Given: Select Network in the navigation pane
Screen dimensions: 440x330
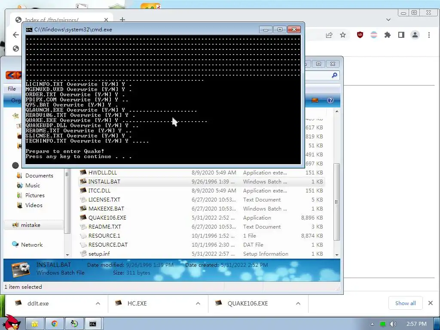Looking at the screenshot, I should (x=32, y=244).
